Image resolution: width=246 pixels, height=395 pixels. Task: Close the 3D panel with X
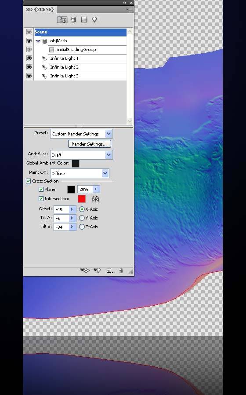coord(131,3)
